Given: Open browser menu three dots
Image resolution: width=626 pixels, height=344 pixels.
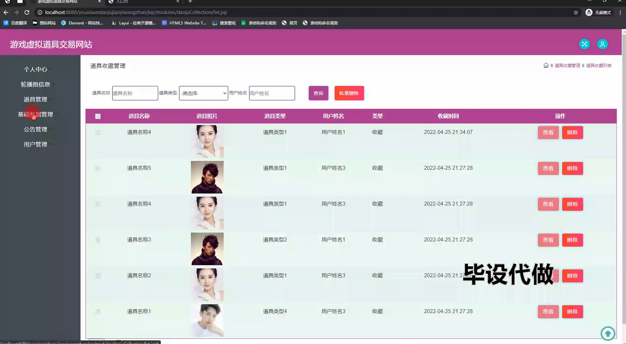Looking at the screenshot, I should coord(620,12).
